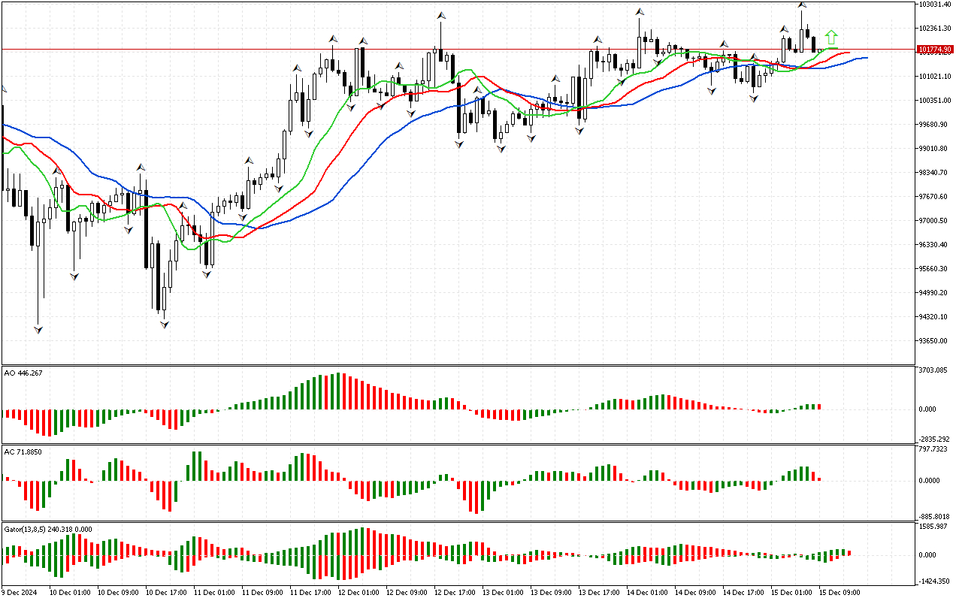Image resolution: width=962 pixels, height=601 pixels.
Task: Click the 101021.70 price axis label
Action: (x=936, y=77)
